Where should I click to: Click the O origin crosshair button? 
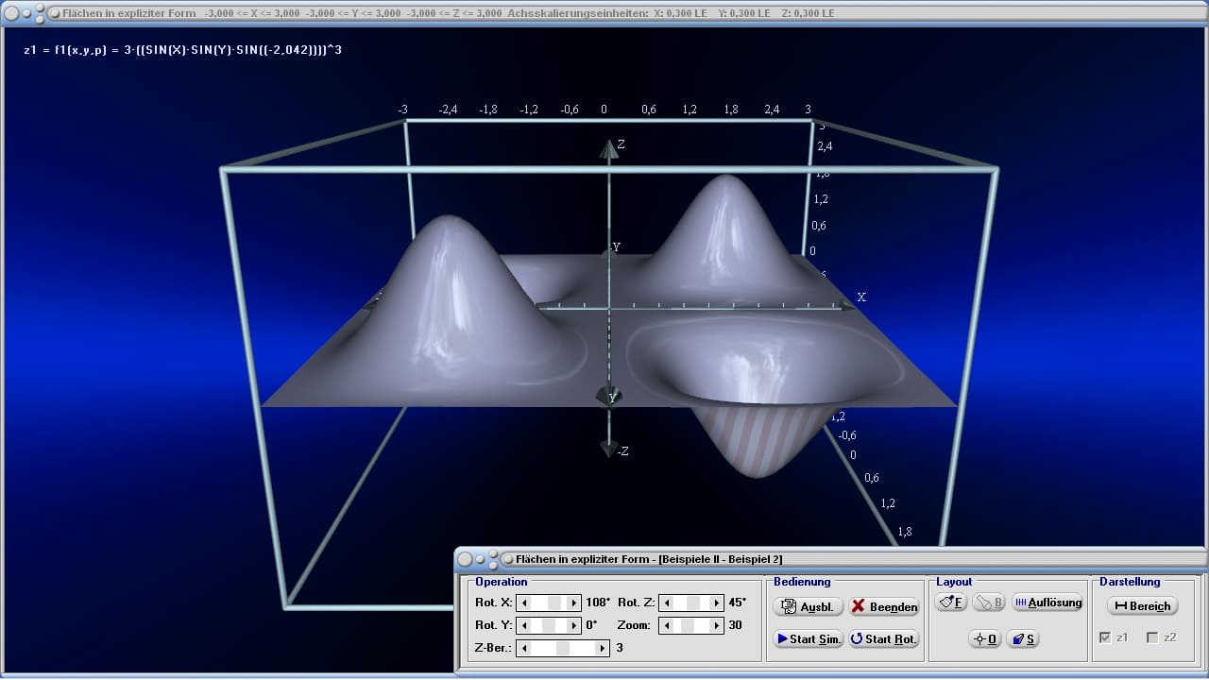[984, 638]
